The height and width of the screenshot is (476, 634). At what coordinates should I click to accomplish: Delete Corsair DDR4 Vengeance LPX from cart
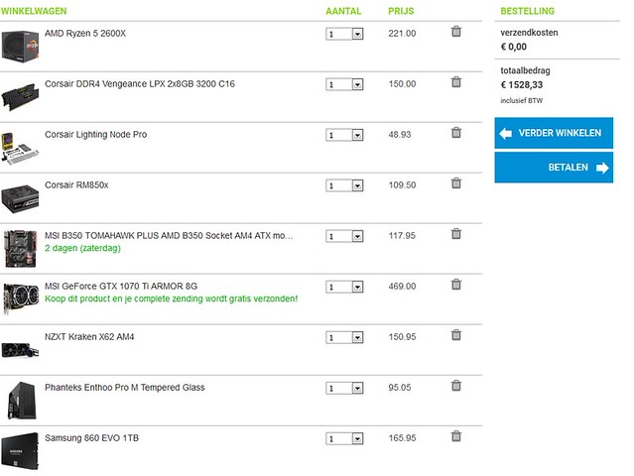tap(456, 81)
